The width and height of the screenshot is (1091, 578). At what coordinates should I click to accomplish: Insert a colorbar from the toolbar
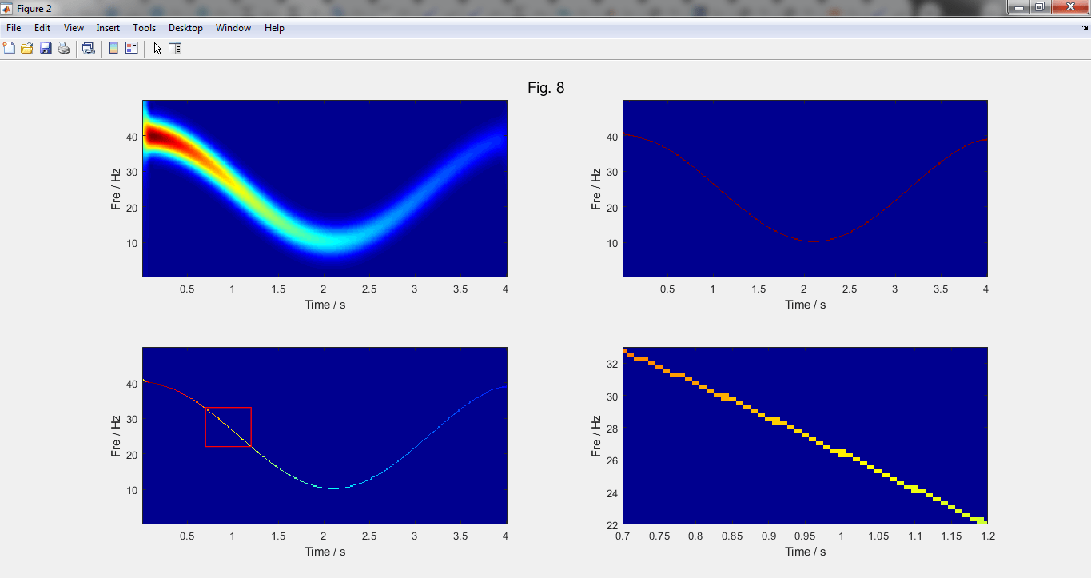(113, 49)
